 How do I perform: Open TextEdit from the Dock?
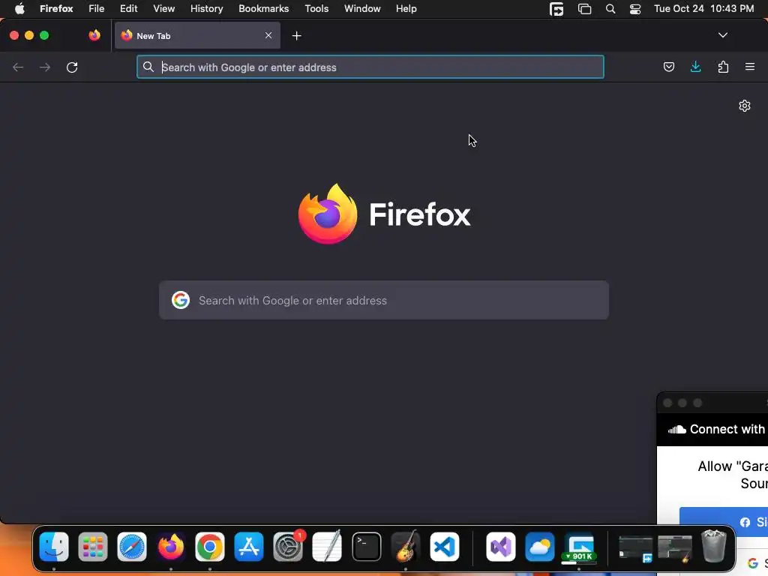pyautogui.click(x=327, y=547)
